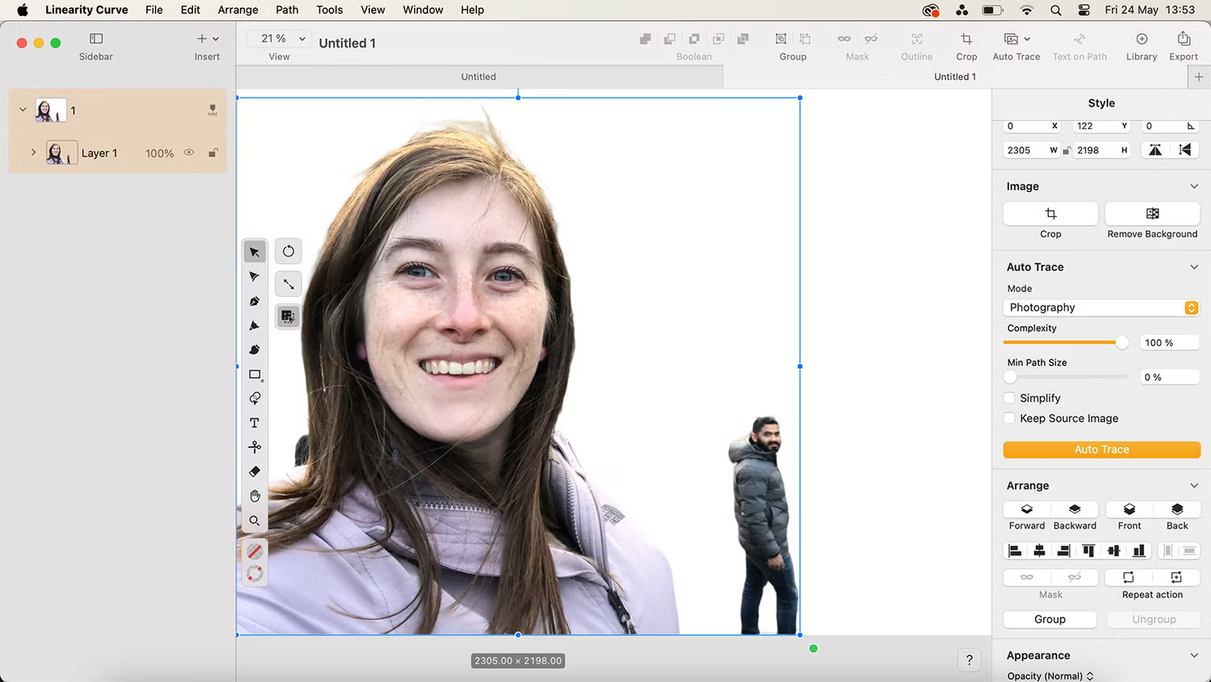The image size is (1211, 682).
Task: Align objects to left edge
Action: pos(1015,550)
